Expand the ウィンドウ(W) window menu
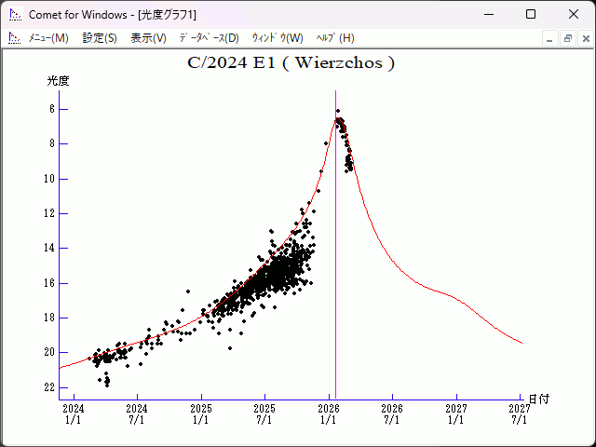 coord(277,38)
